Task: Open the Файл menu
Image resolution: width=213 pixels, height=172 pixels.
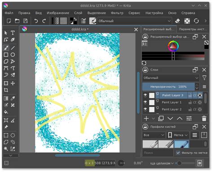Action: pyautogui.click(x=9, y=13)
